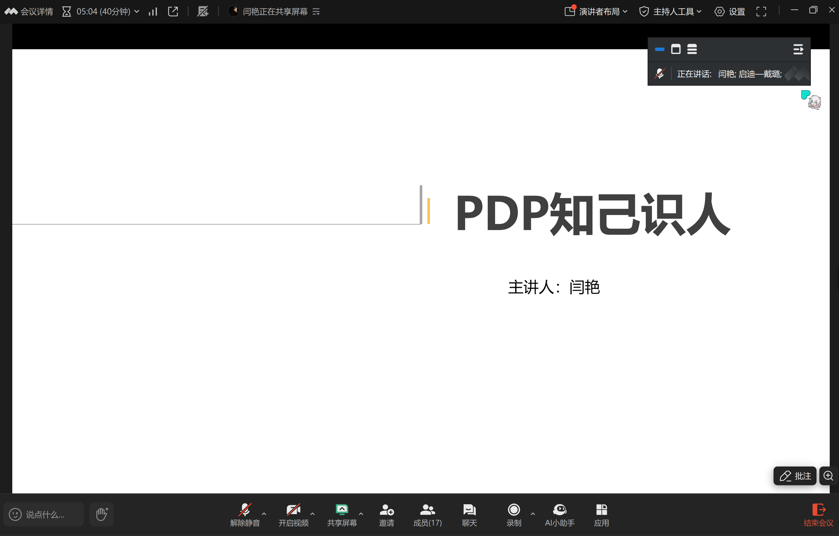This screenshot has width=839, height=536.
Task: Click the 批注 annotate button
Action: coord(794,476)
